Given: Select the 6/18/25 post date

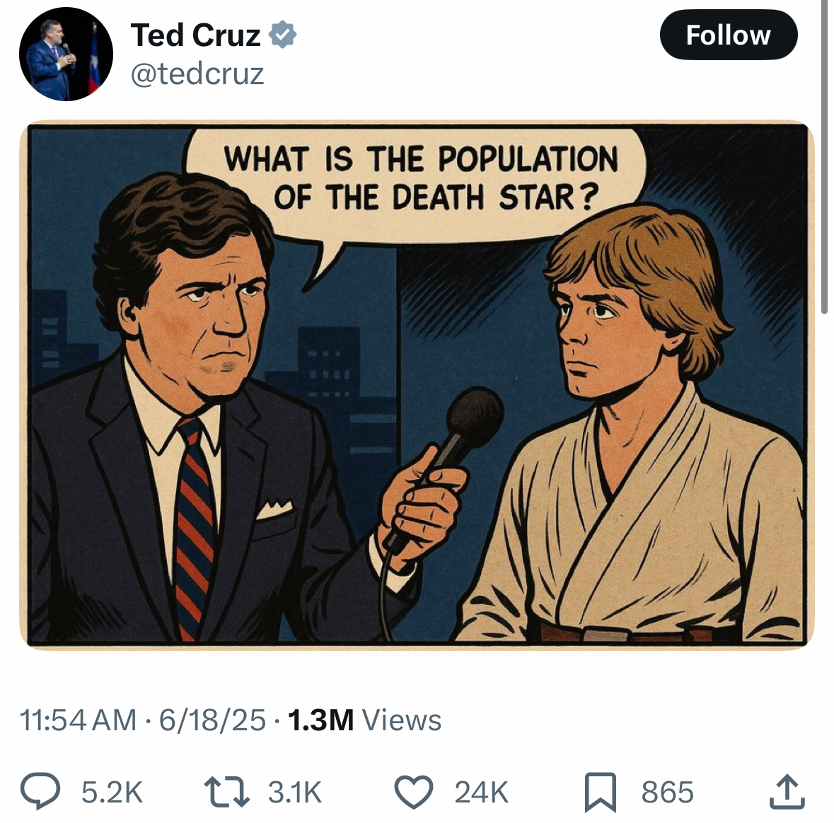Looking at the screenshot, I should (212, 720).
